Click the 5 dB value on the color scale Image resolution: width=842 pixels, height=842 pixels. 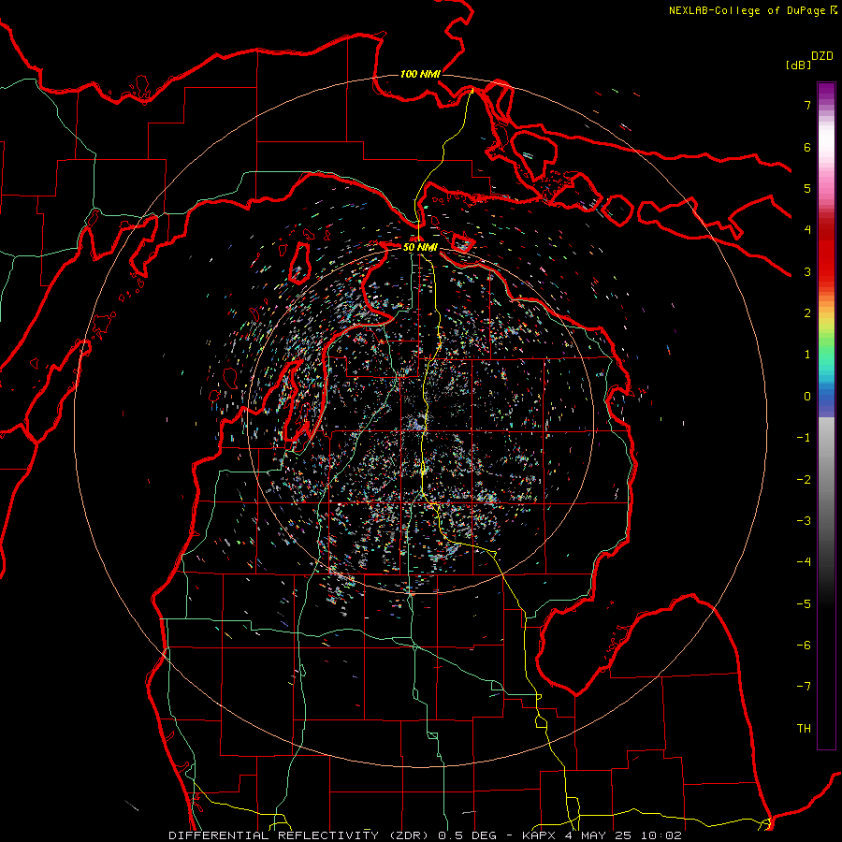point(807,188)
